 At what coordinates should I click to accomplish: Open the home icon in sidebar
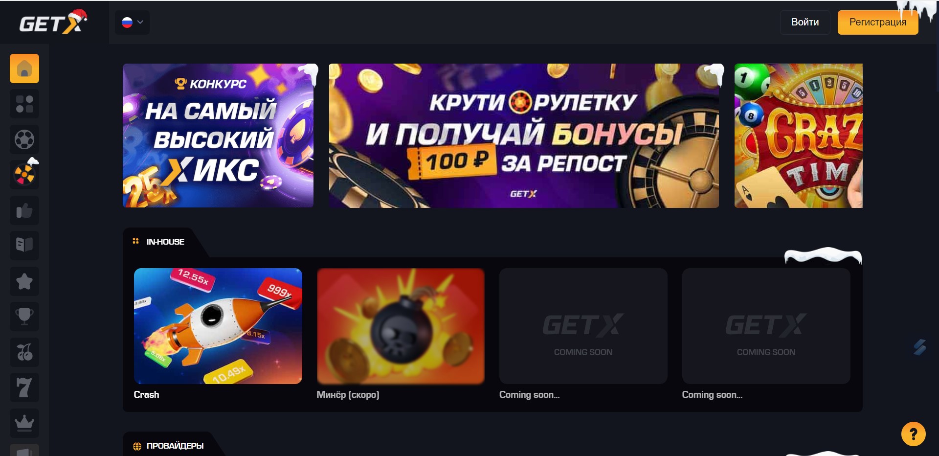pyautogui.click(x=24, y=68)
